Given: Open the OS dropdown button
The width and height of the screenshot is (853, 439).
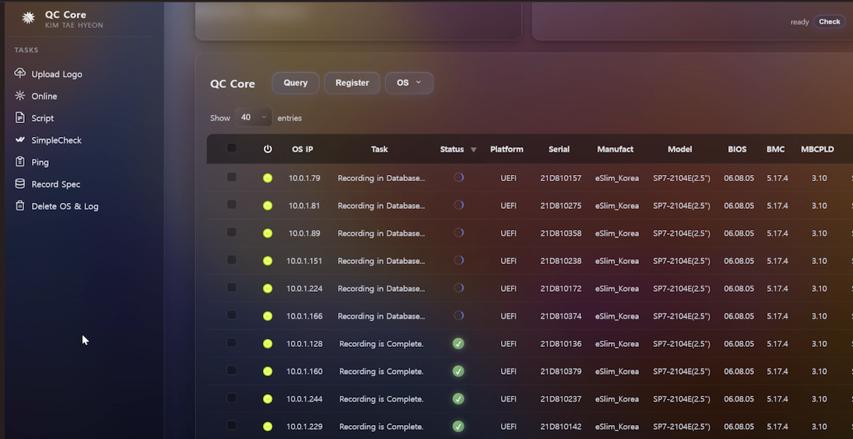Looking at the screenshot, I should (x=409, y=83).
